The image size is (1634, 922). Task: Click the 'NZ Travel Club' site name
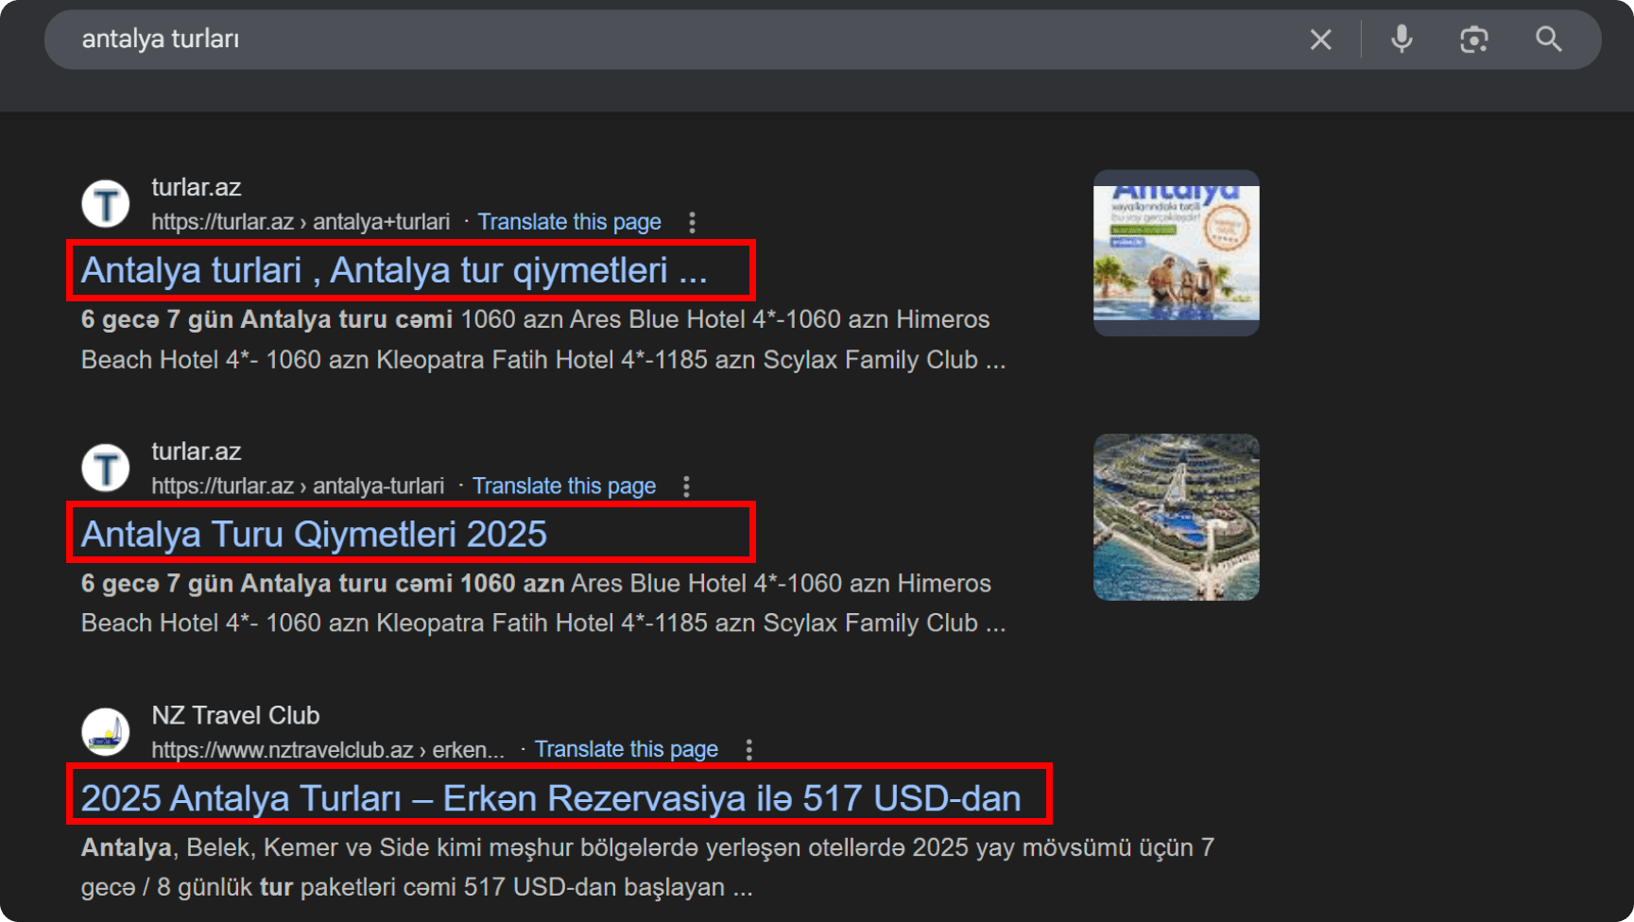click(235, 715)
